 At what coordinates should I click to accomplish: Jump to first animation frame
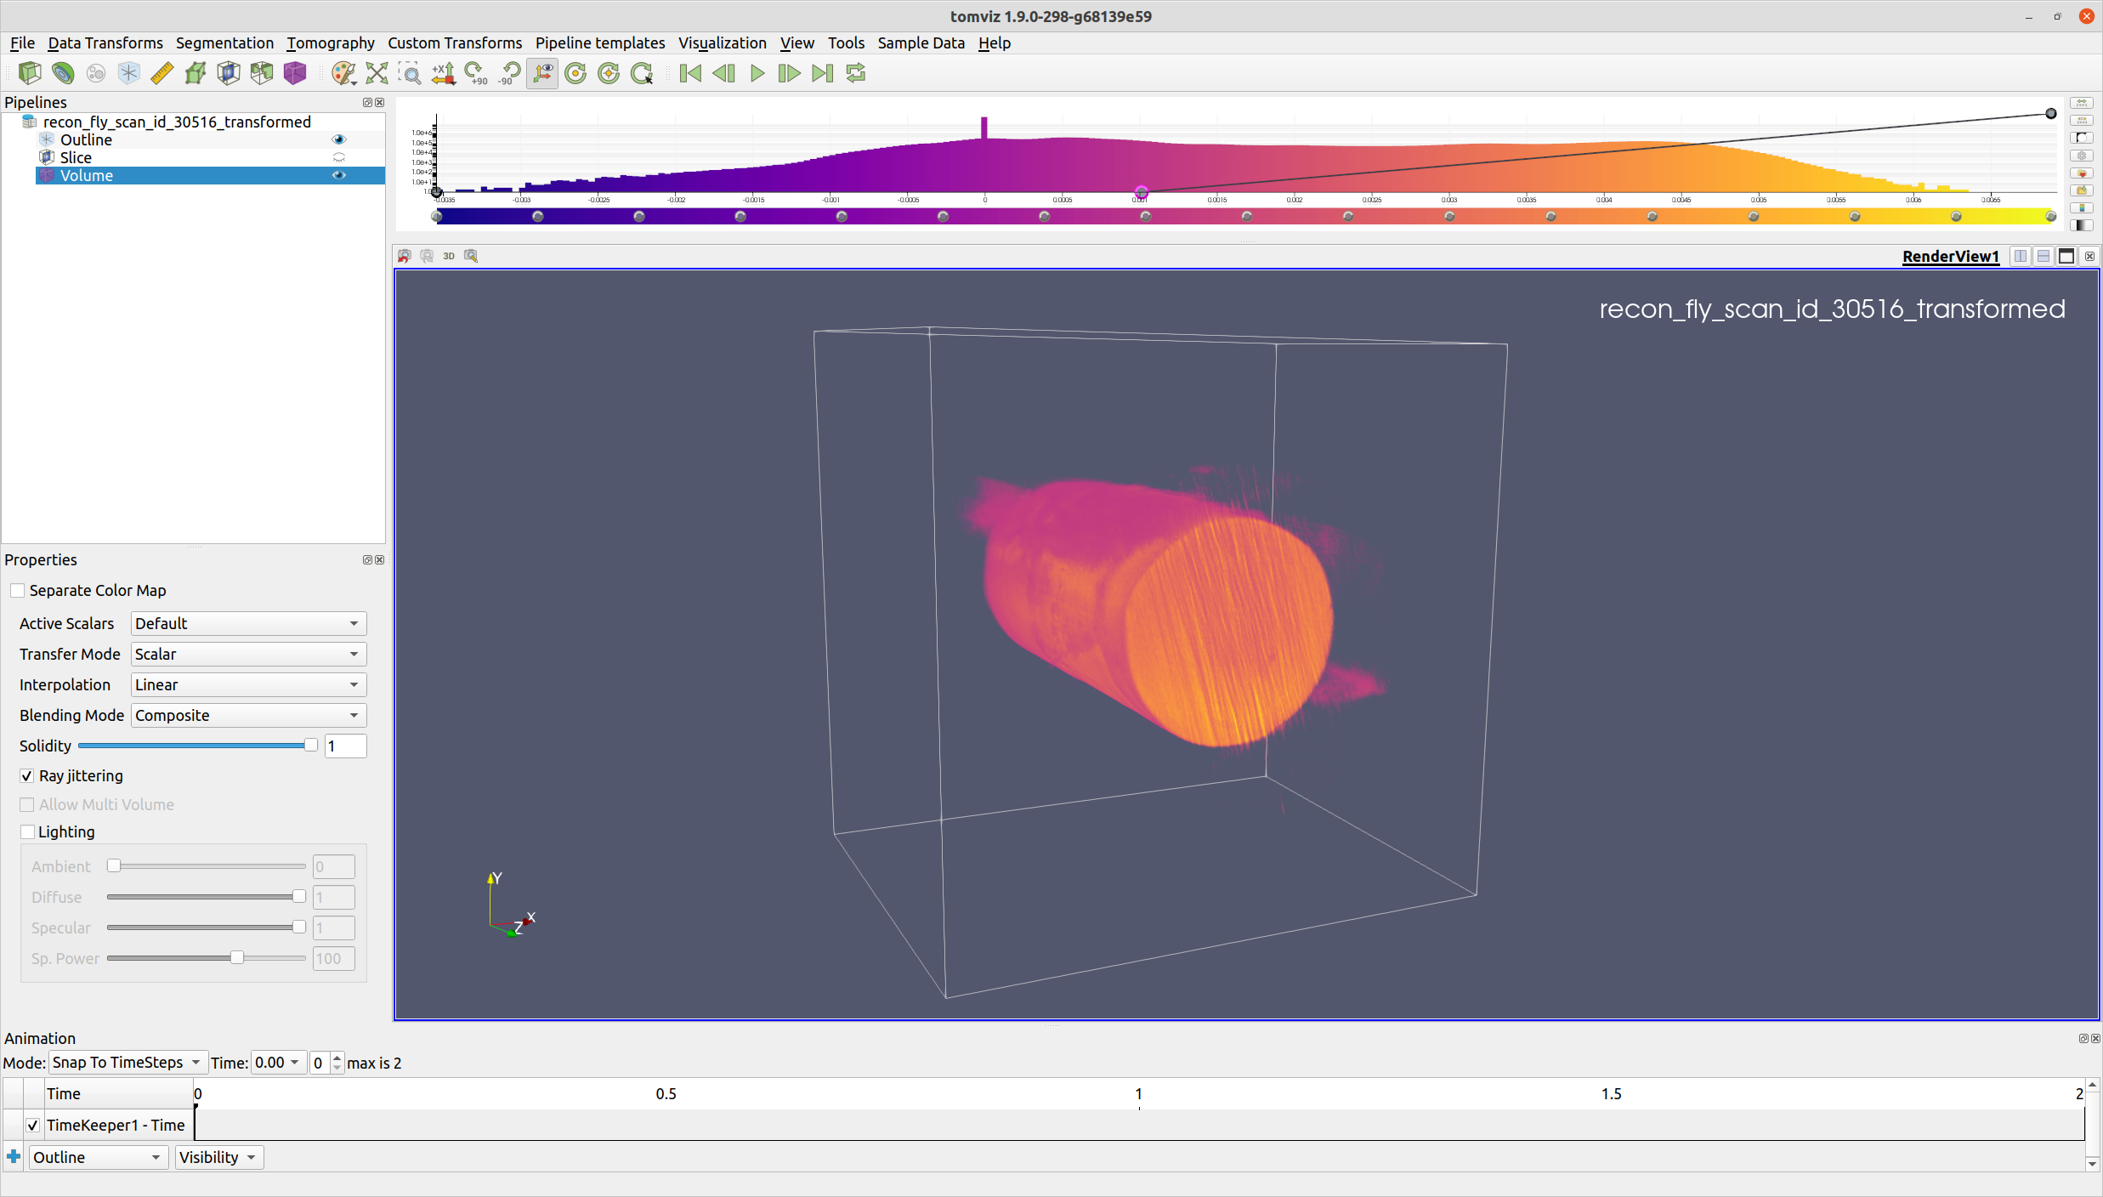point(691,73)
